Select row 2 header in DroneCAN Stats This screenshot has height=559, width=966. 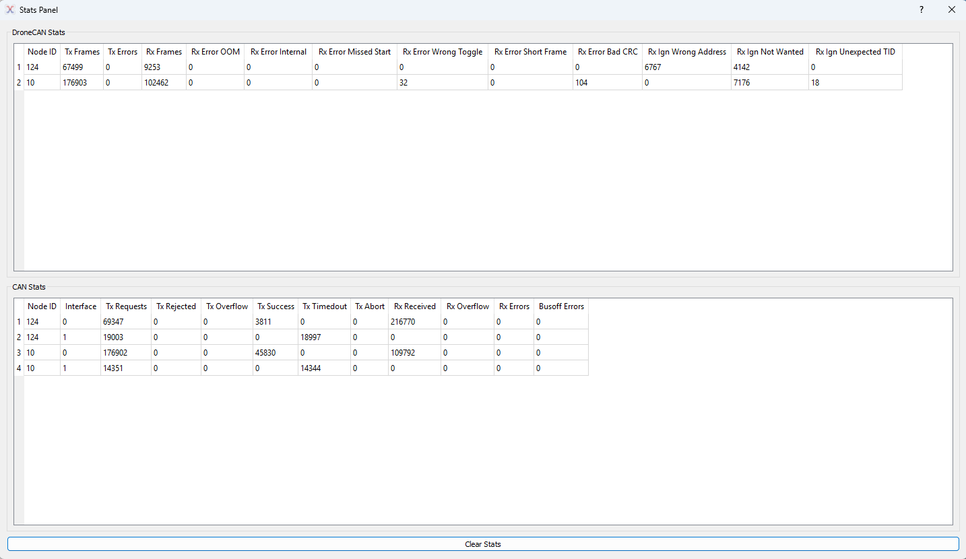pos(19,83)
